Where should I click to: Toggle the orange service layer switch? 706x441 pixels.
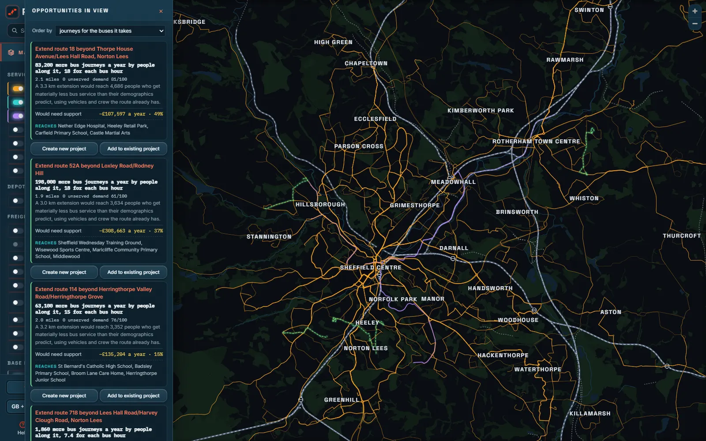coord(18,89)
